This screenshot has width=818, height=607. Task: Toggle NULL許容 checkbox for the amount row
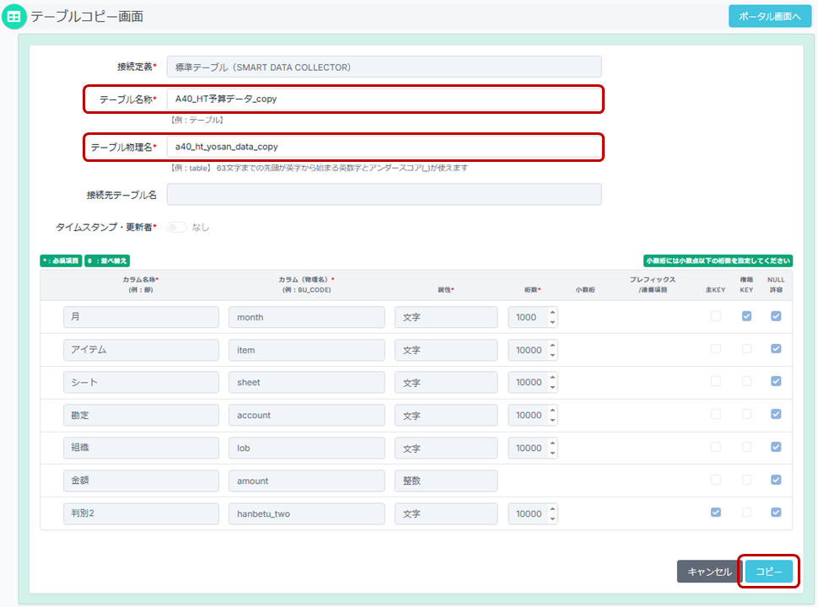[x=776, y=480]
